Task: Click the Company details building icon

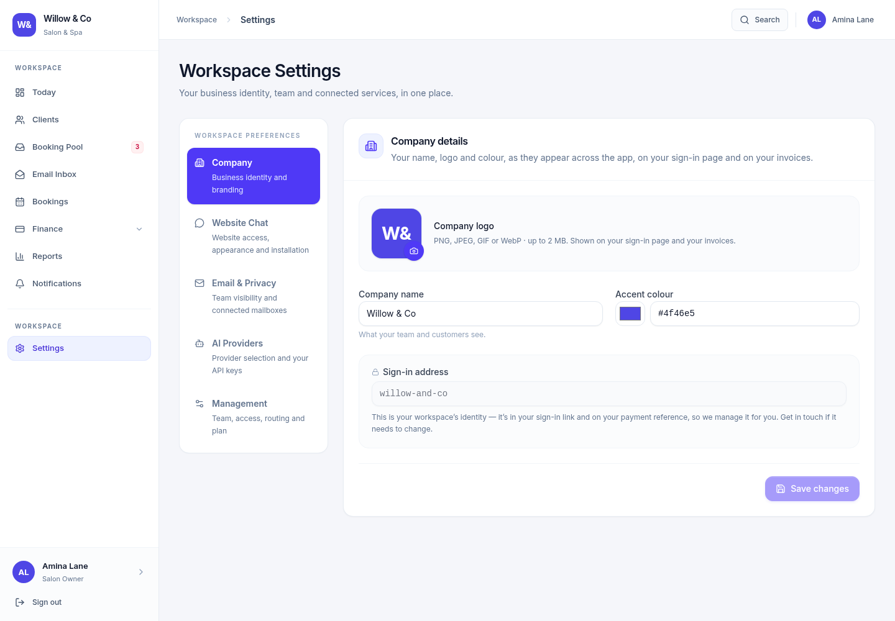Action: (x=371, y=146)
